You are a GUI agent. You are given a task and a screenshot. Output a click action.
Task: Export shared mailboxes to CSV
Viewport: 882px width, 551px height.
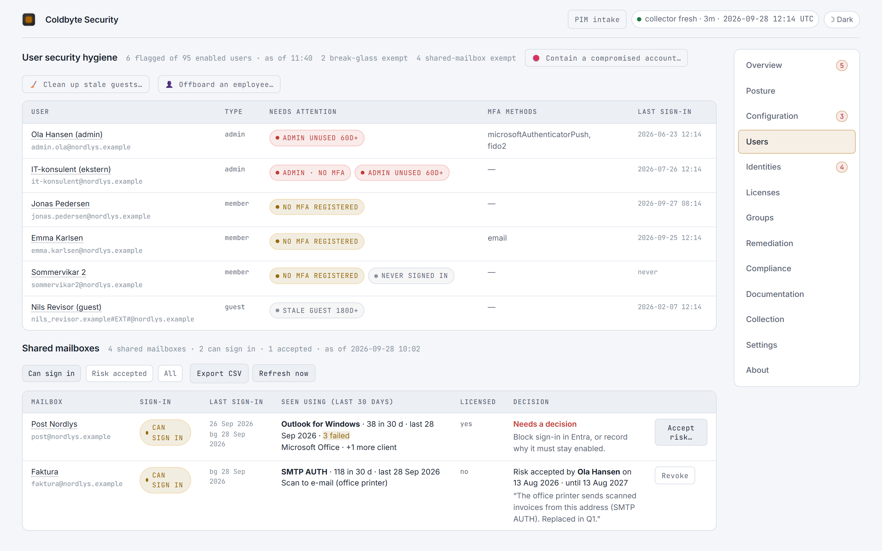pos(219,373)
